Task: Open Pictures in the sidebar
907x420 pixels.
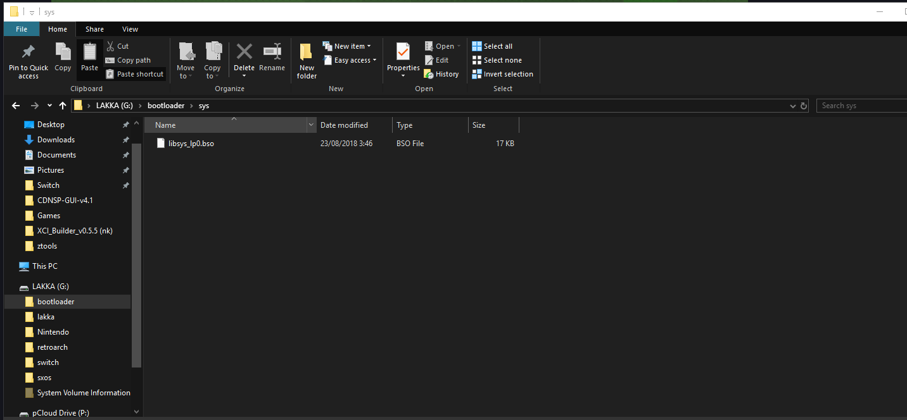Action: (x=51, y=170)
